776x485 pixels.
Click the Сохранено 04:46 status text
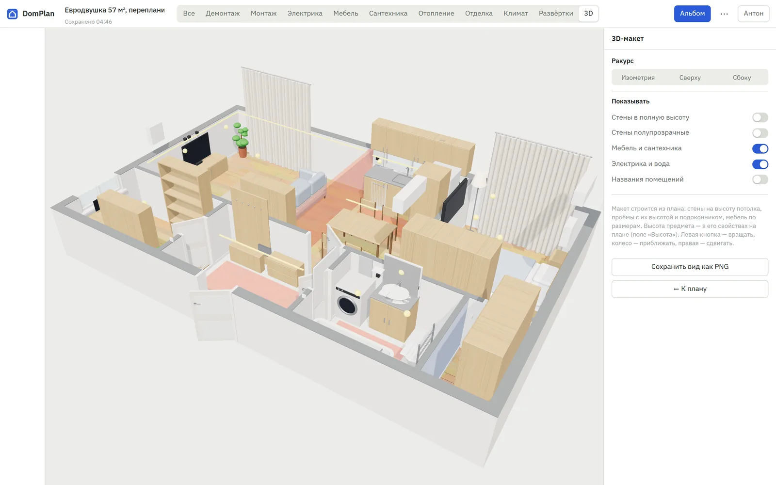(x=88, y=22)
